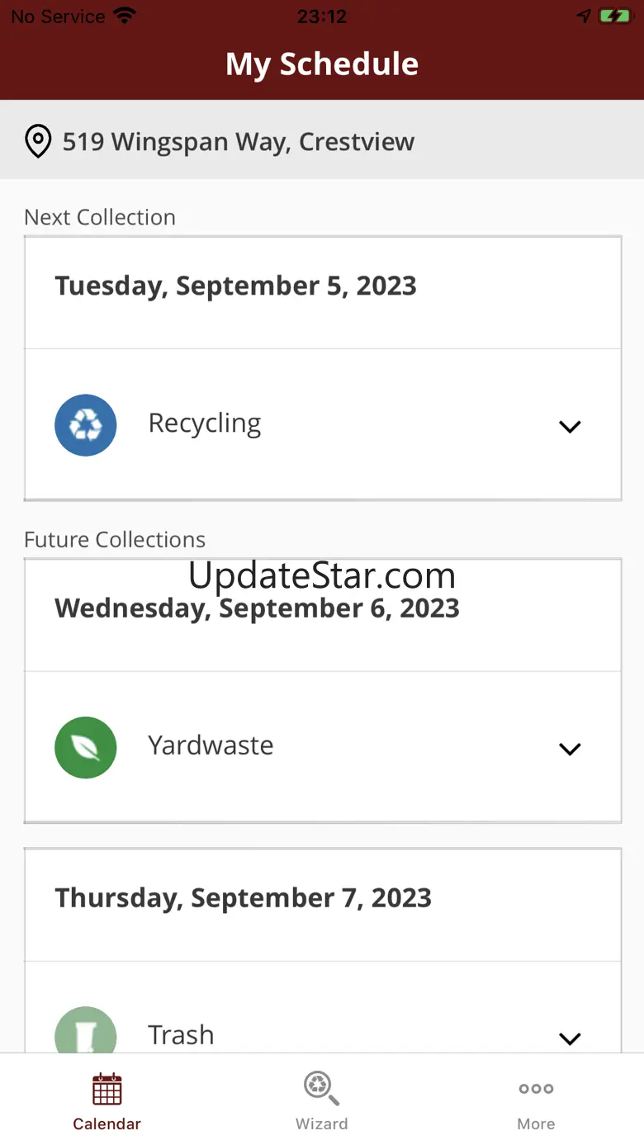Tap the battery status icon
Image resolution: width=644 pixels, height=1145 pixels.
pos(615,17)
